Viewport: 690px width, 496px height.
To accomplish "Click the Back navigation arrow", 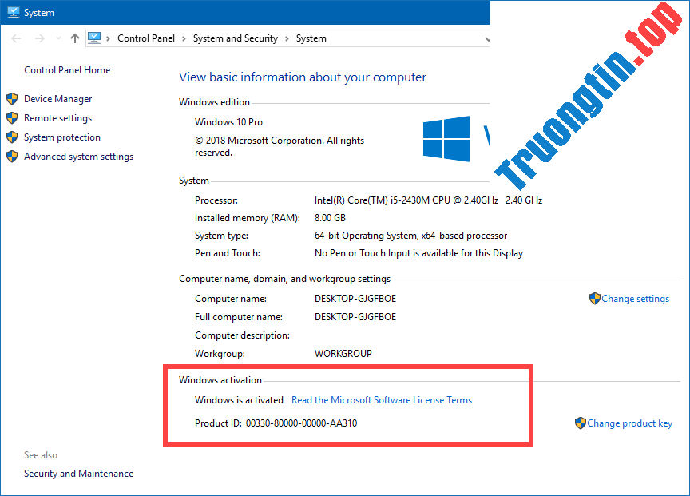I will (16, 38).
